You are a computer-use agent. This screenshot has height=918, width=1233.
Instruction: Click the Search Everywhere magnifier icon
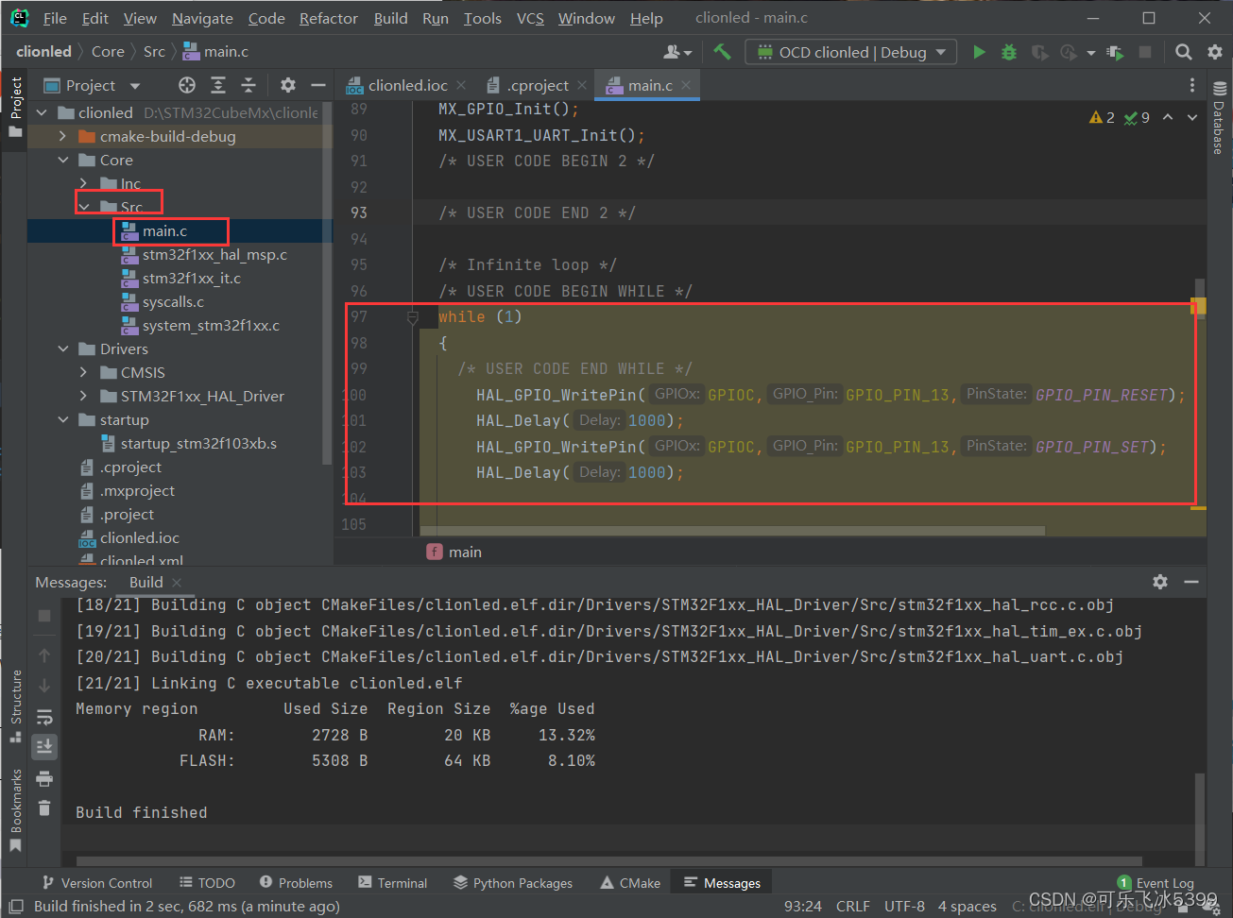[1183, 52]
